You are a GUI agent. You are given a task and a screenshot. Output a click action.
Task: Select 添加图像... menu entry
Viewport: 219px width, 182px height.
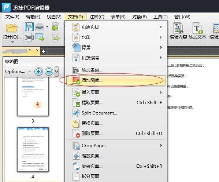pyautogui.click(x=116, y=80)
